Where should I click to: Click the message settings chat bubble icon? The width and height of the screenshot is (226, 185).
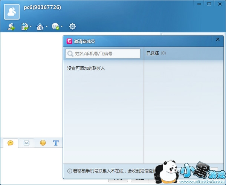click(x=55, y=26)
